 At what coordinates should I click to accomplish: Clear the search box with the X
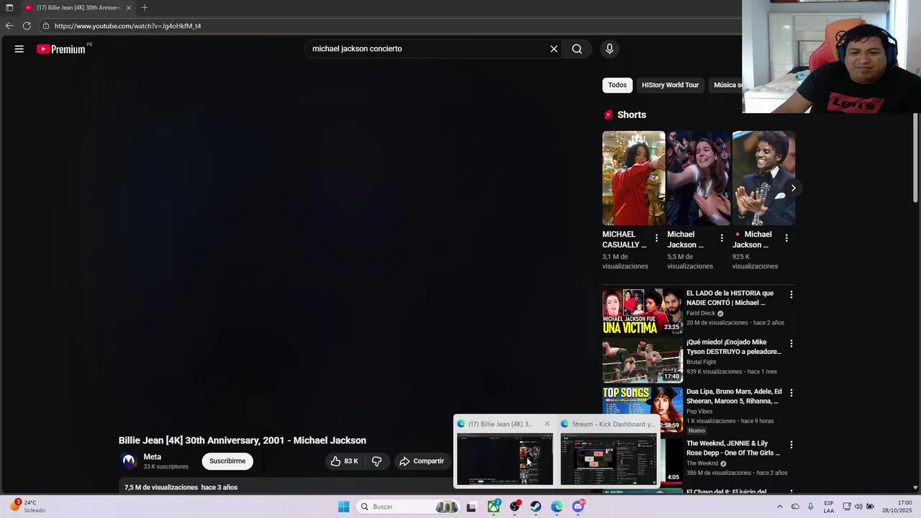pyautogui.click(x=554, y=49)
